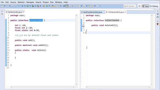Click the Open Type toolbar icon
This screenshot has height=90, width=160.
point(52,6)
